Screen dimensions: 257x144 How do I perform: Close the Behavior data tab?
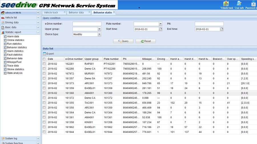pos(89,12)
